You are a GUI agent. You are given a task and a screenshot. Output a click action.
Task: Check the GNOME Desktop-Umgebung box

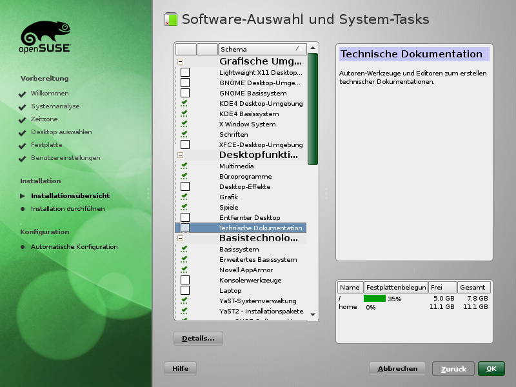[x=185, y=83]
